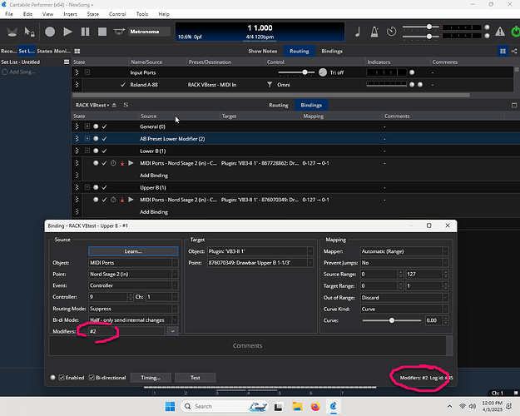Screen dimensions: 520x416
Task: Click the tap tempo timer icon
Action: pos(391,32)
